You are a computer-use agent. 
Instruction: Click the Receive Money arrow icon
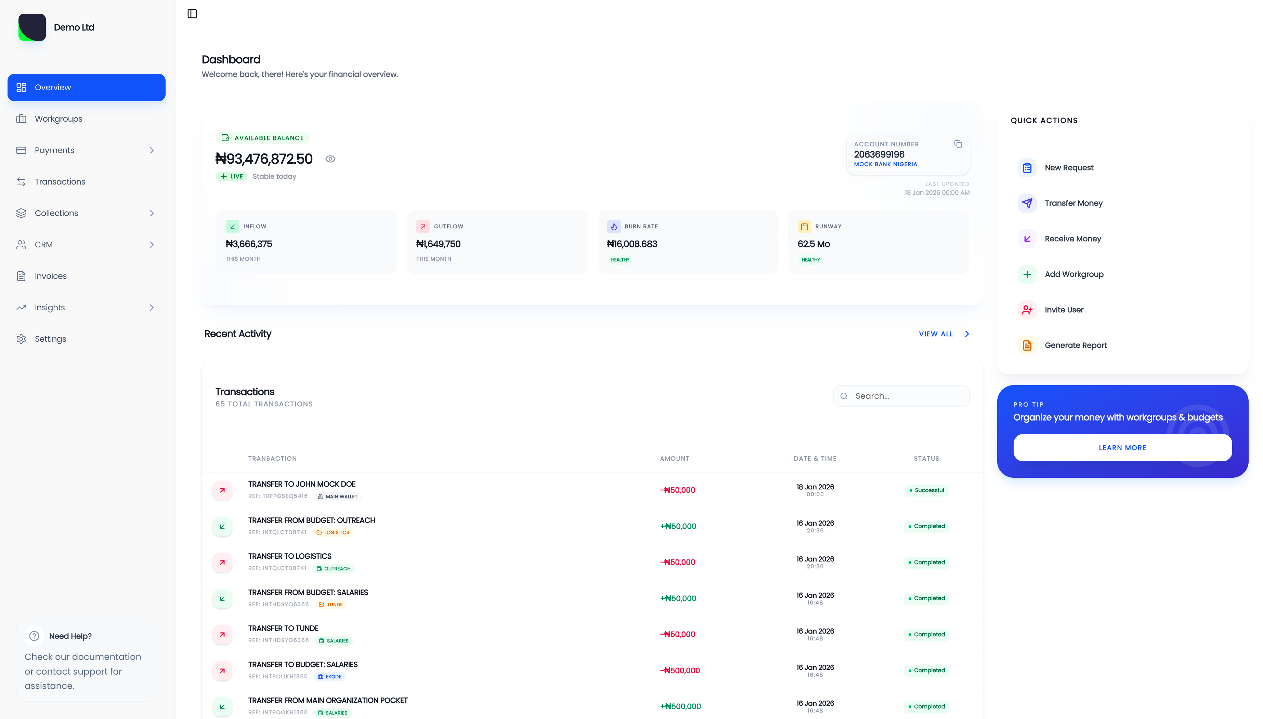point(1027,239)
